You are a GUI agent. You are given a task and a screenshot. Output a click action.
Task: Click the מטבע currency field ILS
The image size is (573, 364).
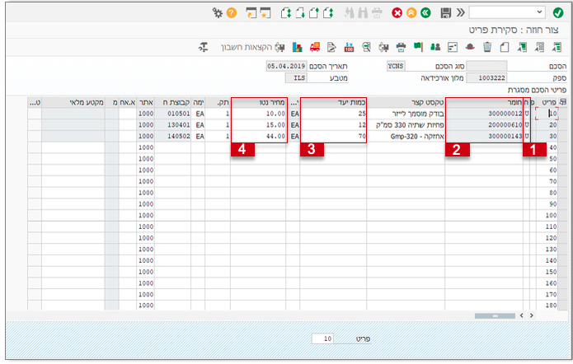pos(296,77)
